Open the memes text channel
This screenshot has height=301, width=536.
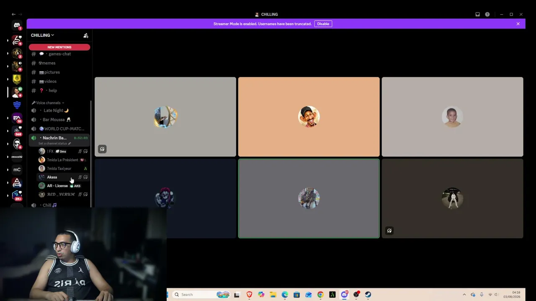click(x=59, y=63)
